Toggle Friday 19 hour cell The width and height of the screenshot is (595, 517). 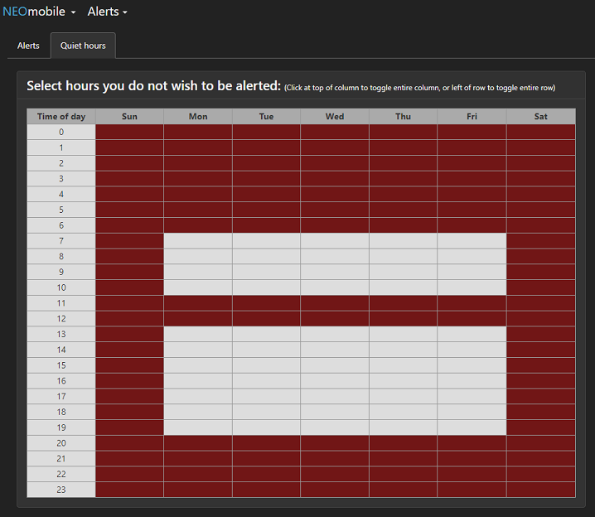[472, 428]
